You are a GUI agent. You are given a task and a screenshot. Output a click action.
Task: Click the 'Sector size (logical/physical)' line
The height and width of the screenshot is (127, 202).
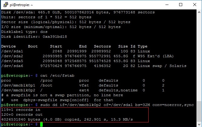tap(66, 22)
